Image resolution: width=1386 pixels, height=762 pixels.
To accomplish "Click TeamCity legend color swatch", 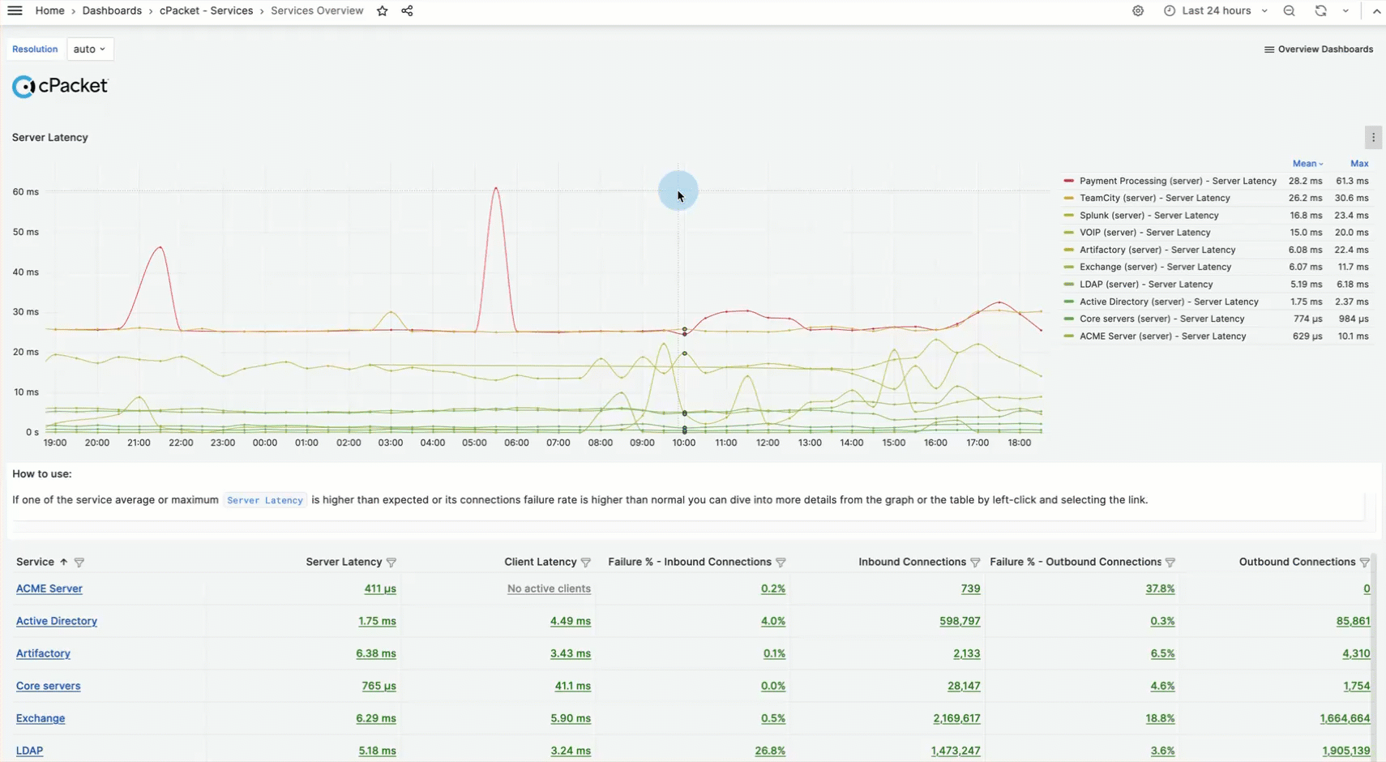I will point(1069,198).
